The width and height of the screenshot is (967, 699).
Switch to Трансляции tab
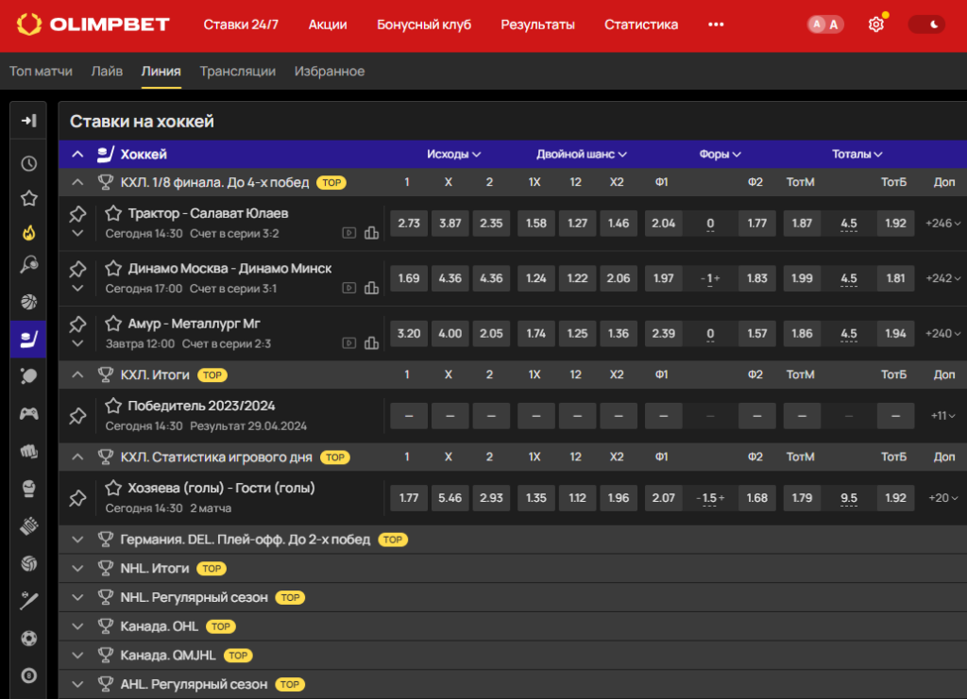[237, 72]
